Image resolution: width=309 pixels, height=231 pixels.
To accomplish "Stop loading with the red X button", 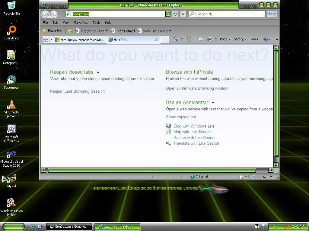I will pos(183,14).
